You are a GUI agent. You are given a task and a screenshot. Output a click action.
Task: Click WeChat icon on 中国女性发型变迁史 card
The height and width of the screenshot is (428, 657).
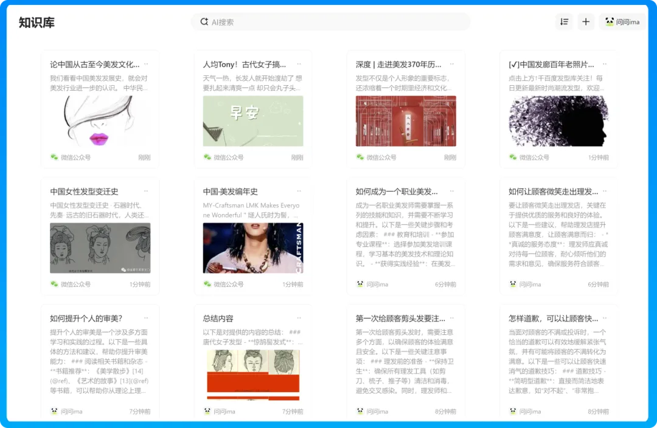coord(54,284)
